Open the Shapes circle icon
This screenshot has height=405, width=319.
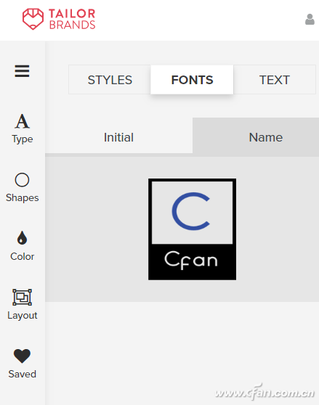point(22,180)
